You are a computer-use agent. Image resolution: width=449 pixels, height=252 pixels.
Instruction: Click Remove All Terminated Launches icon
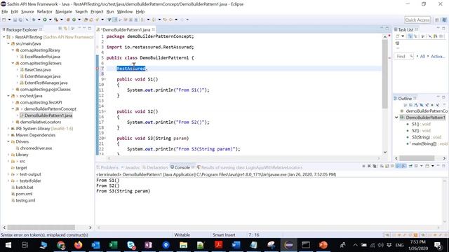click(x=374, y=166)
